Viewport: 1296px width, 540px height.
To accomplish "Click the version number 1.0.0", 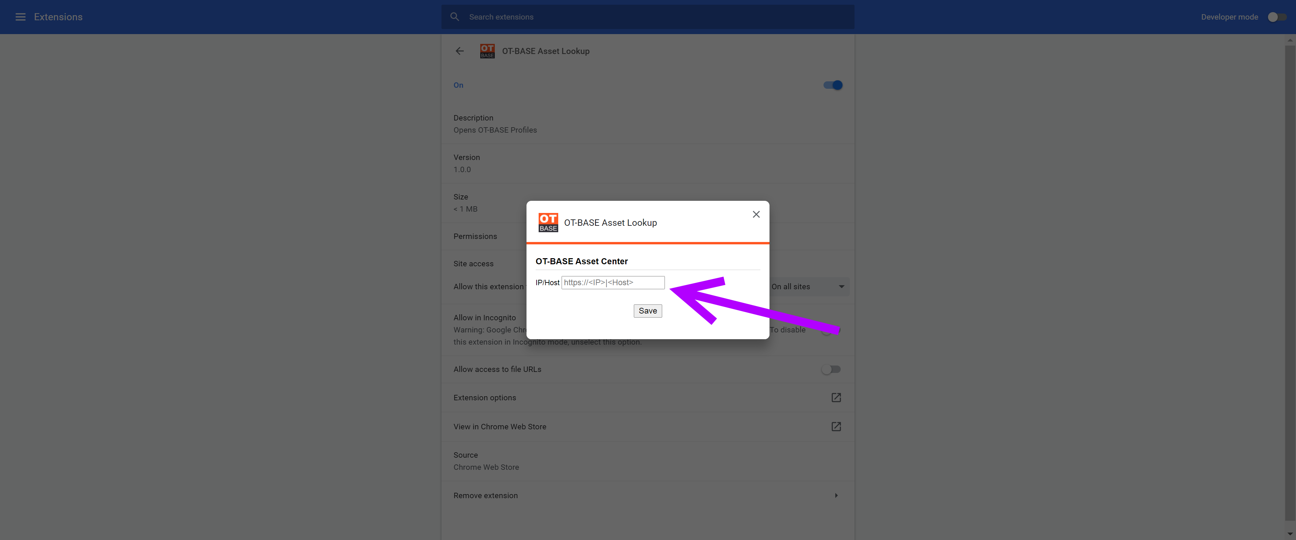I will click(x=462, y=170).
